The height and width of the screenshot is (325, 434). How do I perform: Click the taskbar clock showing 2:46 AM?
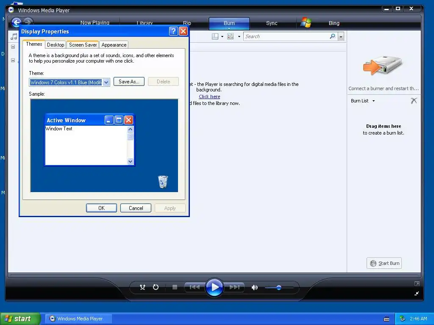tap(418, 319)
